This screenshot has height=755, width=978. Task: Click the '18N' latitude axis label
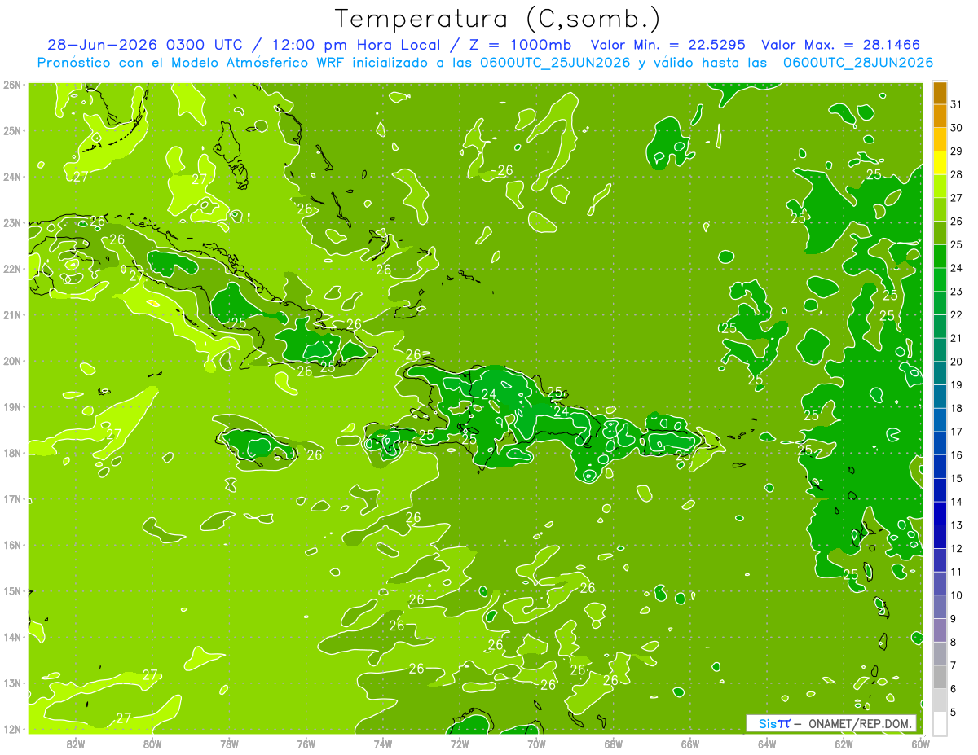tap(12, 453)
